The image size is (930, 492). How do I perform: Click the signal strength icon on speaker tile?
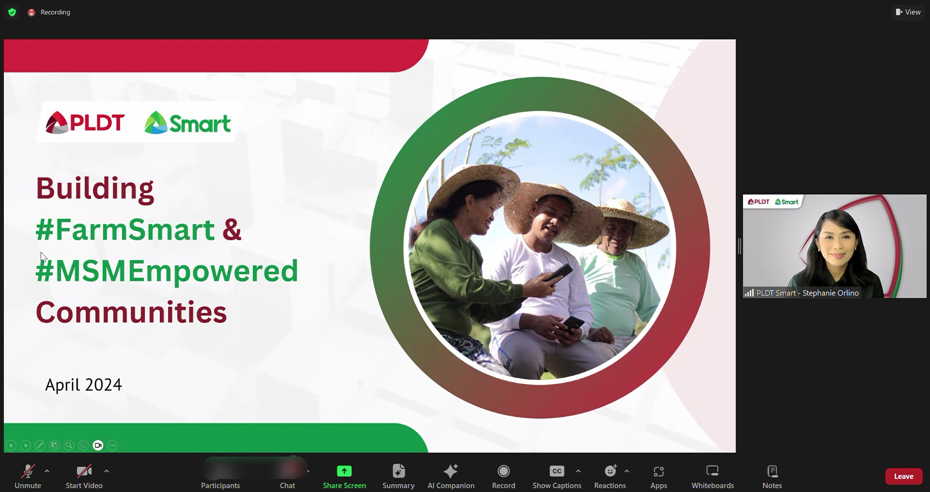click(x=749, y=293)
